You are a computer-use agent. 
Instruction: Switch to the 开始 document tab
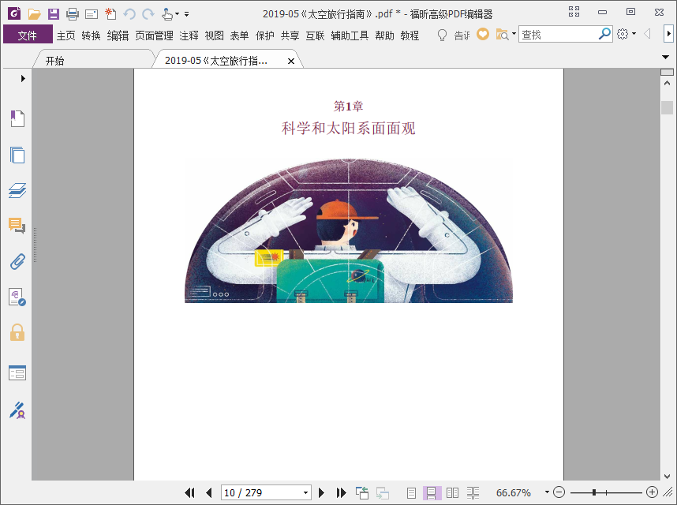(x=54, y=61)
